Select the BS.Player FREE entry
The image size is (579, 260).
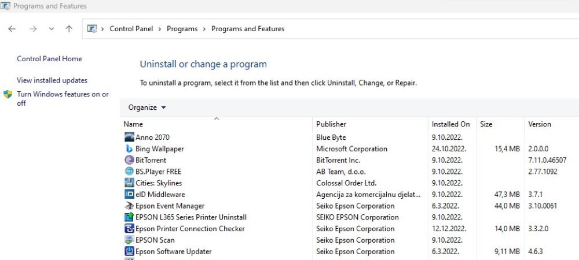pos(159,172)
